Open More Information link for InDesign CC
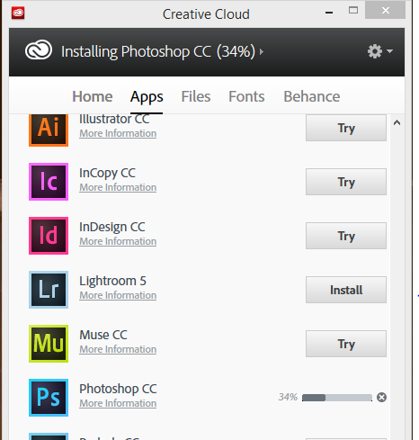The image size is (419, 440). click(x=118, y=241)
